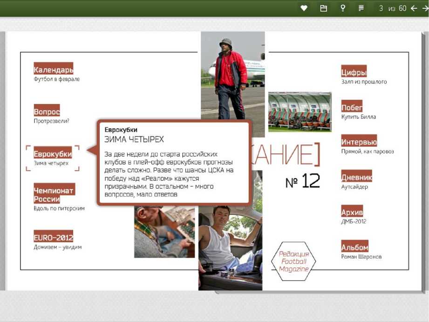Click subtitle "Футбол в феврале"
Viewport: 429px width, 322px height.
point(57,79)
